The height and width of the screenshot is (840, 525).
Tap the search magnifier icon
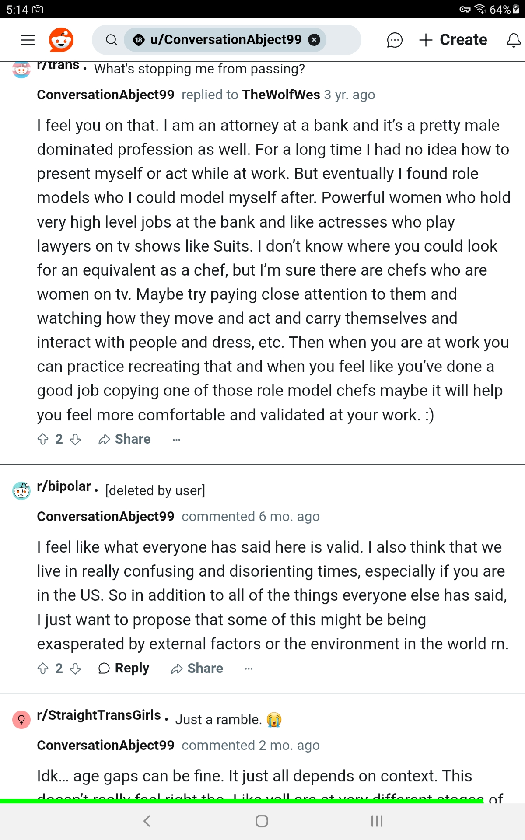click(x=112, y=40)
